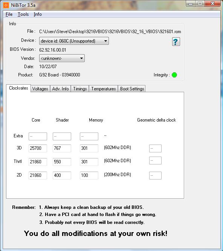The height and width of the screenshot is (251, 223).
Task: Click the 3D Shader field showing 767
Action: pos(62,148)
